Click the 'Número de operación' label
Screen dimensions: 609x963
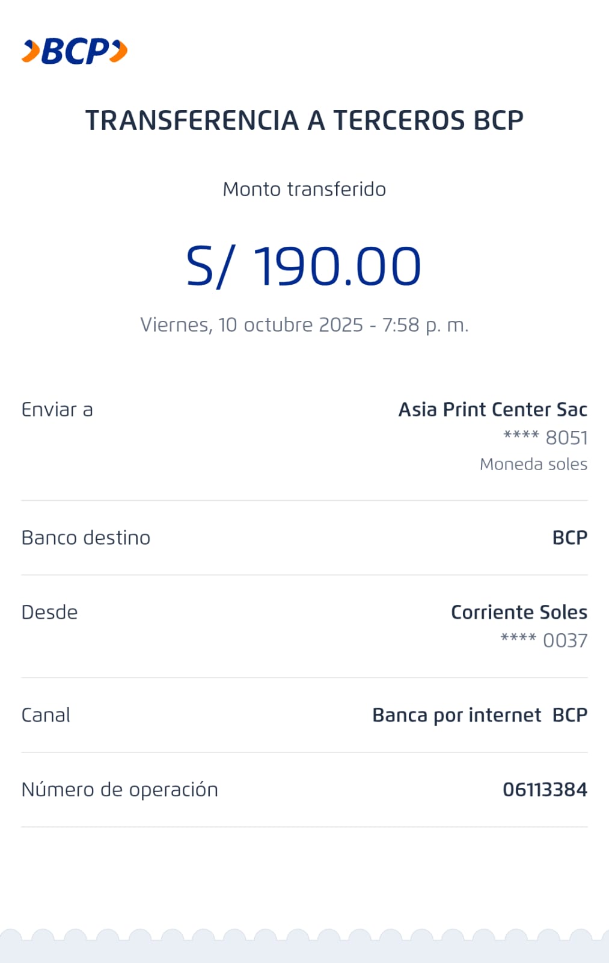tap(120, 790)
